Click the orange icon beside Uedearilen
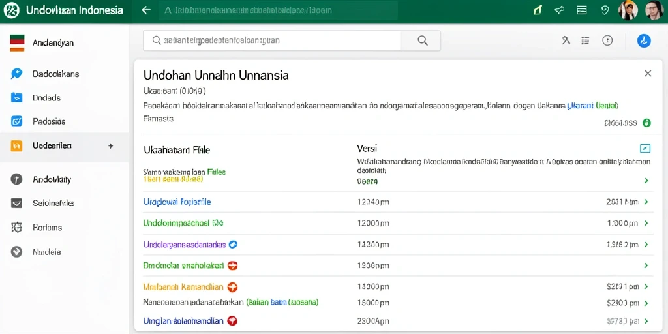 (x=16, y=145)
